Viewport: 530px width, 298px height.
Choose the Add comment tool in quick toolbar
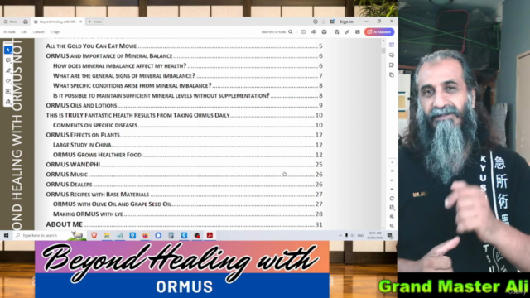8,60
